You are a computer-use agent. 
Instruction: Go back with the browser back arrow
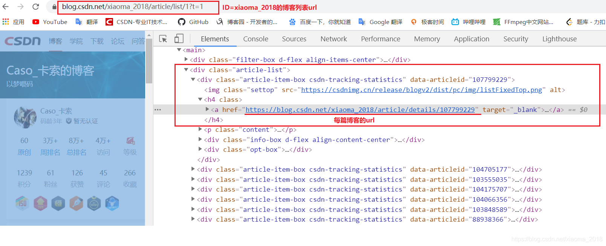(6, 7)
